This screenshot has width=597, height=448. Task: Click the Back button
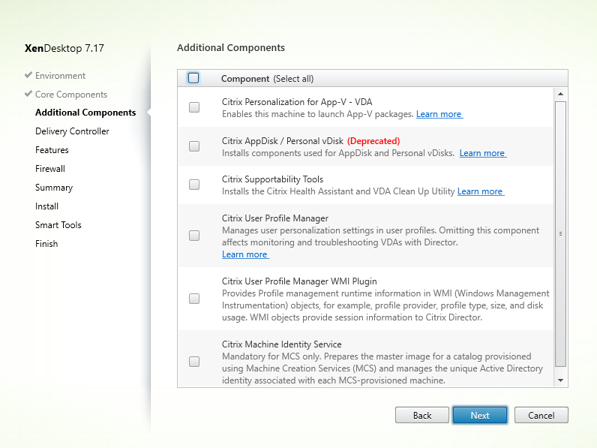[422, 415]
